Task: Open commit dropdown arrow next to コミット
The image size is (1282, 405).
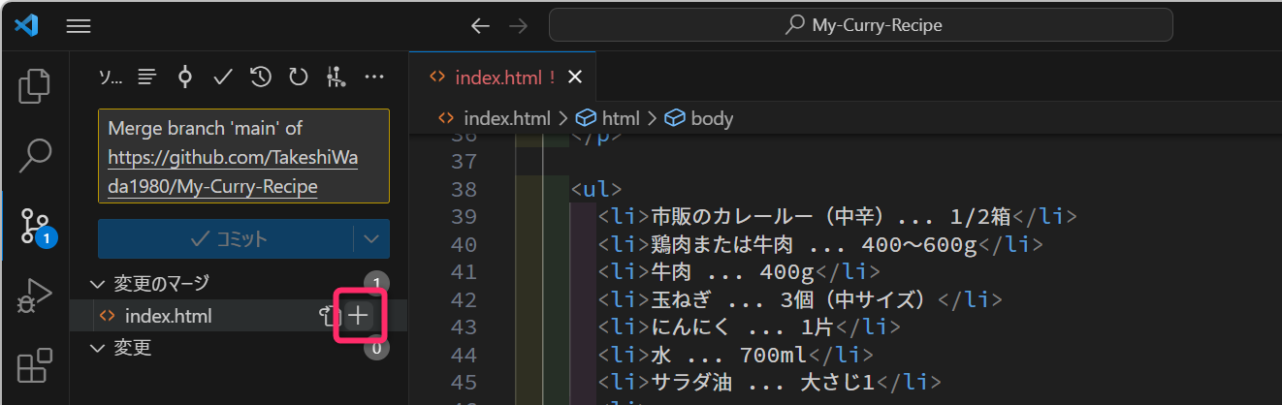Action: 370,238
